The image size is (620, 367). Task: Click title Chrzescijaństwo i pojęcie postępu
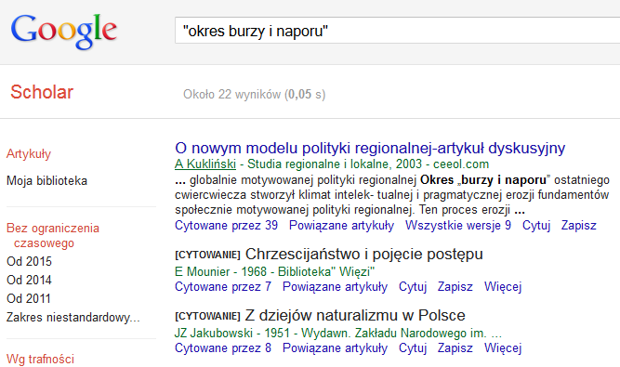(x=364, y=254)
